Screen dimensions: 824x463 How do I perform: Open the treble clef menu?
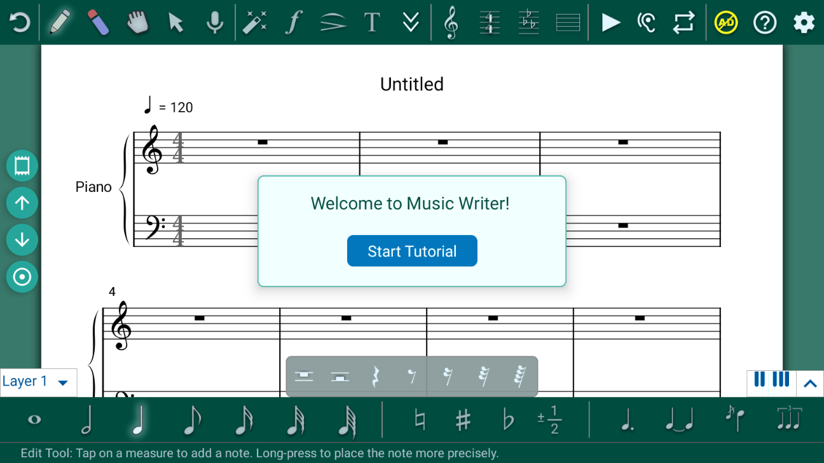click(x=451, y=22)
